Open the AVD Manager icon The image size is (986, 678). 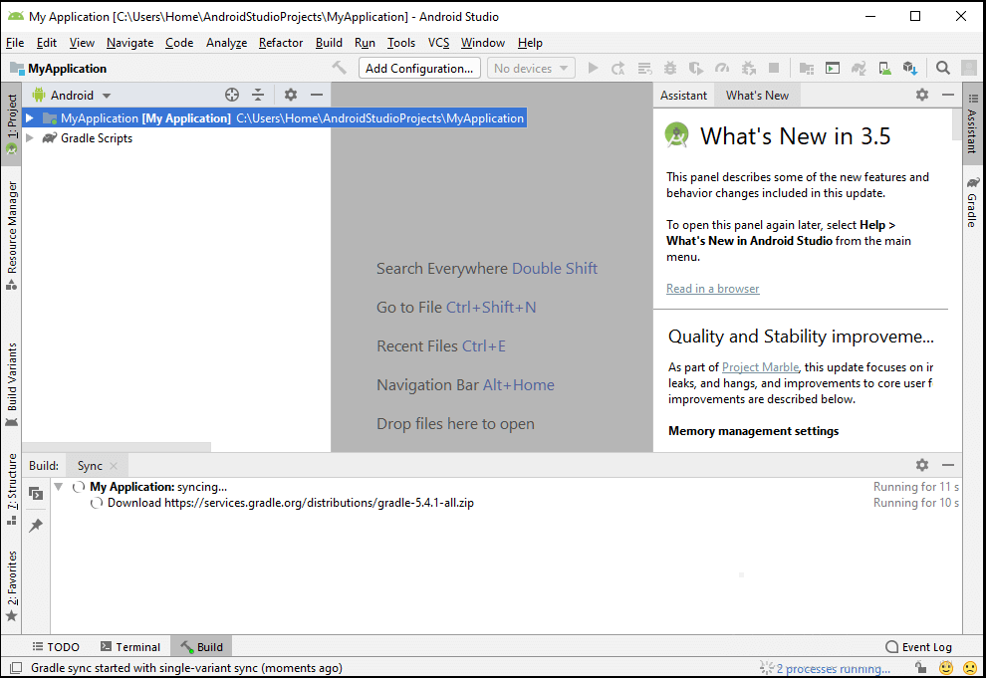pyautogui.click(x=884, y=68)
